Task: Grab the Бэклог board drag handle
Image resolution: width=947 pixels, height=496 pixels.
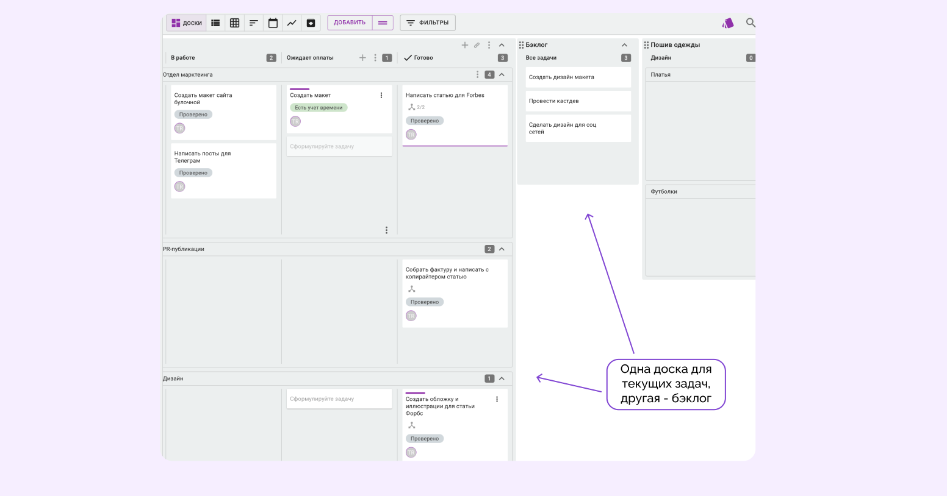Action: 521,45
